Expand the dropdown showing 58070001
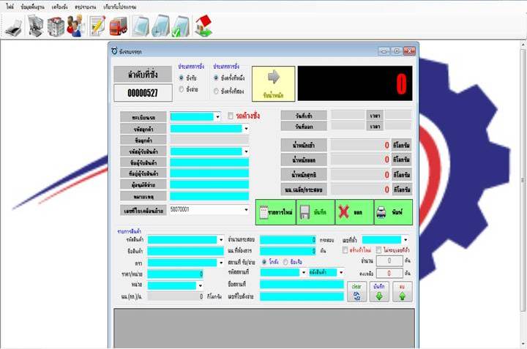 [x=246, y=209]
